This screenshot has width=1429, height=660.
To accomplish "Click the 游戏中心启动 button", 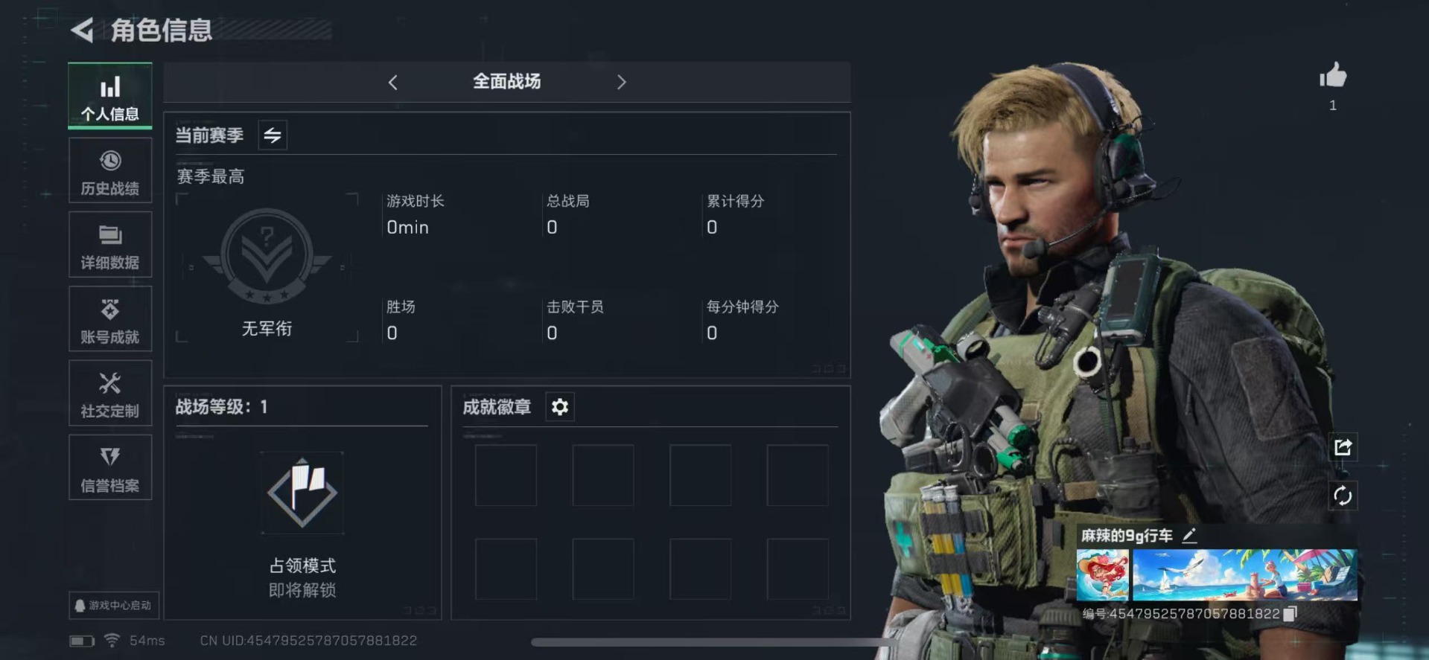I will click(x=114, y=606).
